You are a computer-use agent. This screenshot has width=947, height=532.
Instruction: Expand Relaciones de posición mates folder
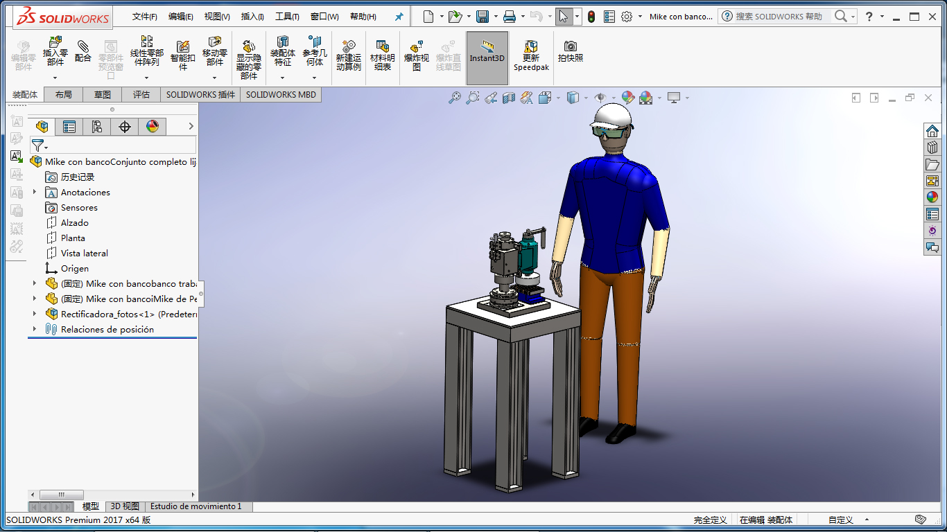point(35,329)
